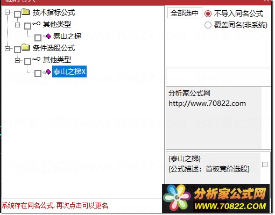Click the key-shaped category icon under 技术指标公式

click(36, 24)
